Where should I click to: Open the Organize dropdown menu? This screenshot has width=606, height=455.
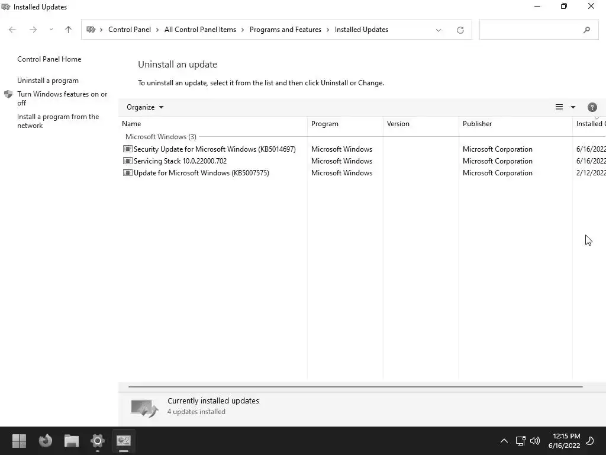145,107
